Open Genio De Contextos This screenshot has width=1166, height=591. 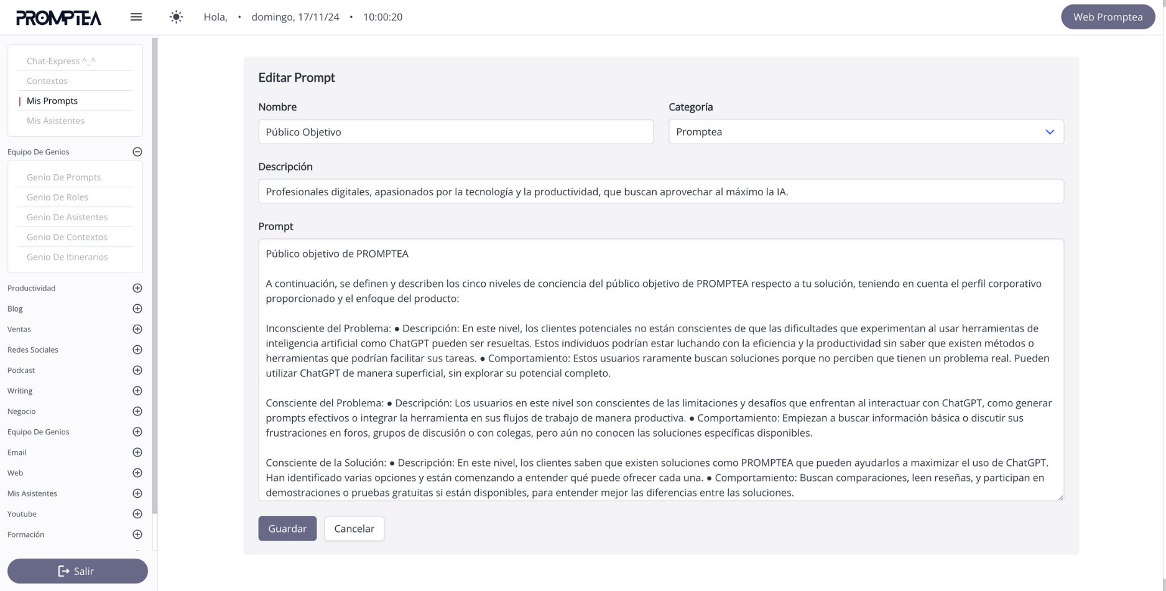click(67, 237)
